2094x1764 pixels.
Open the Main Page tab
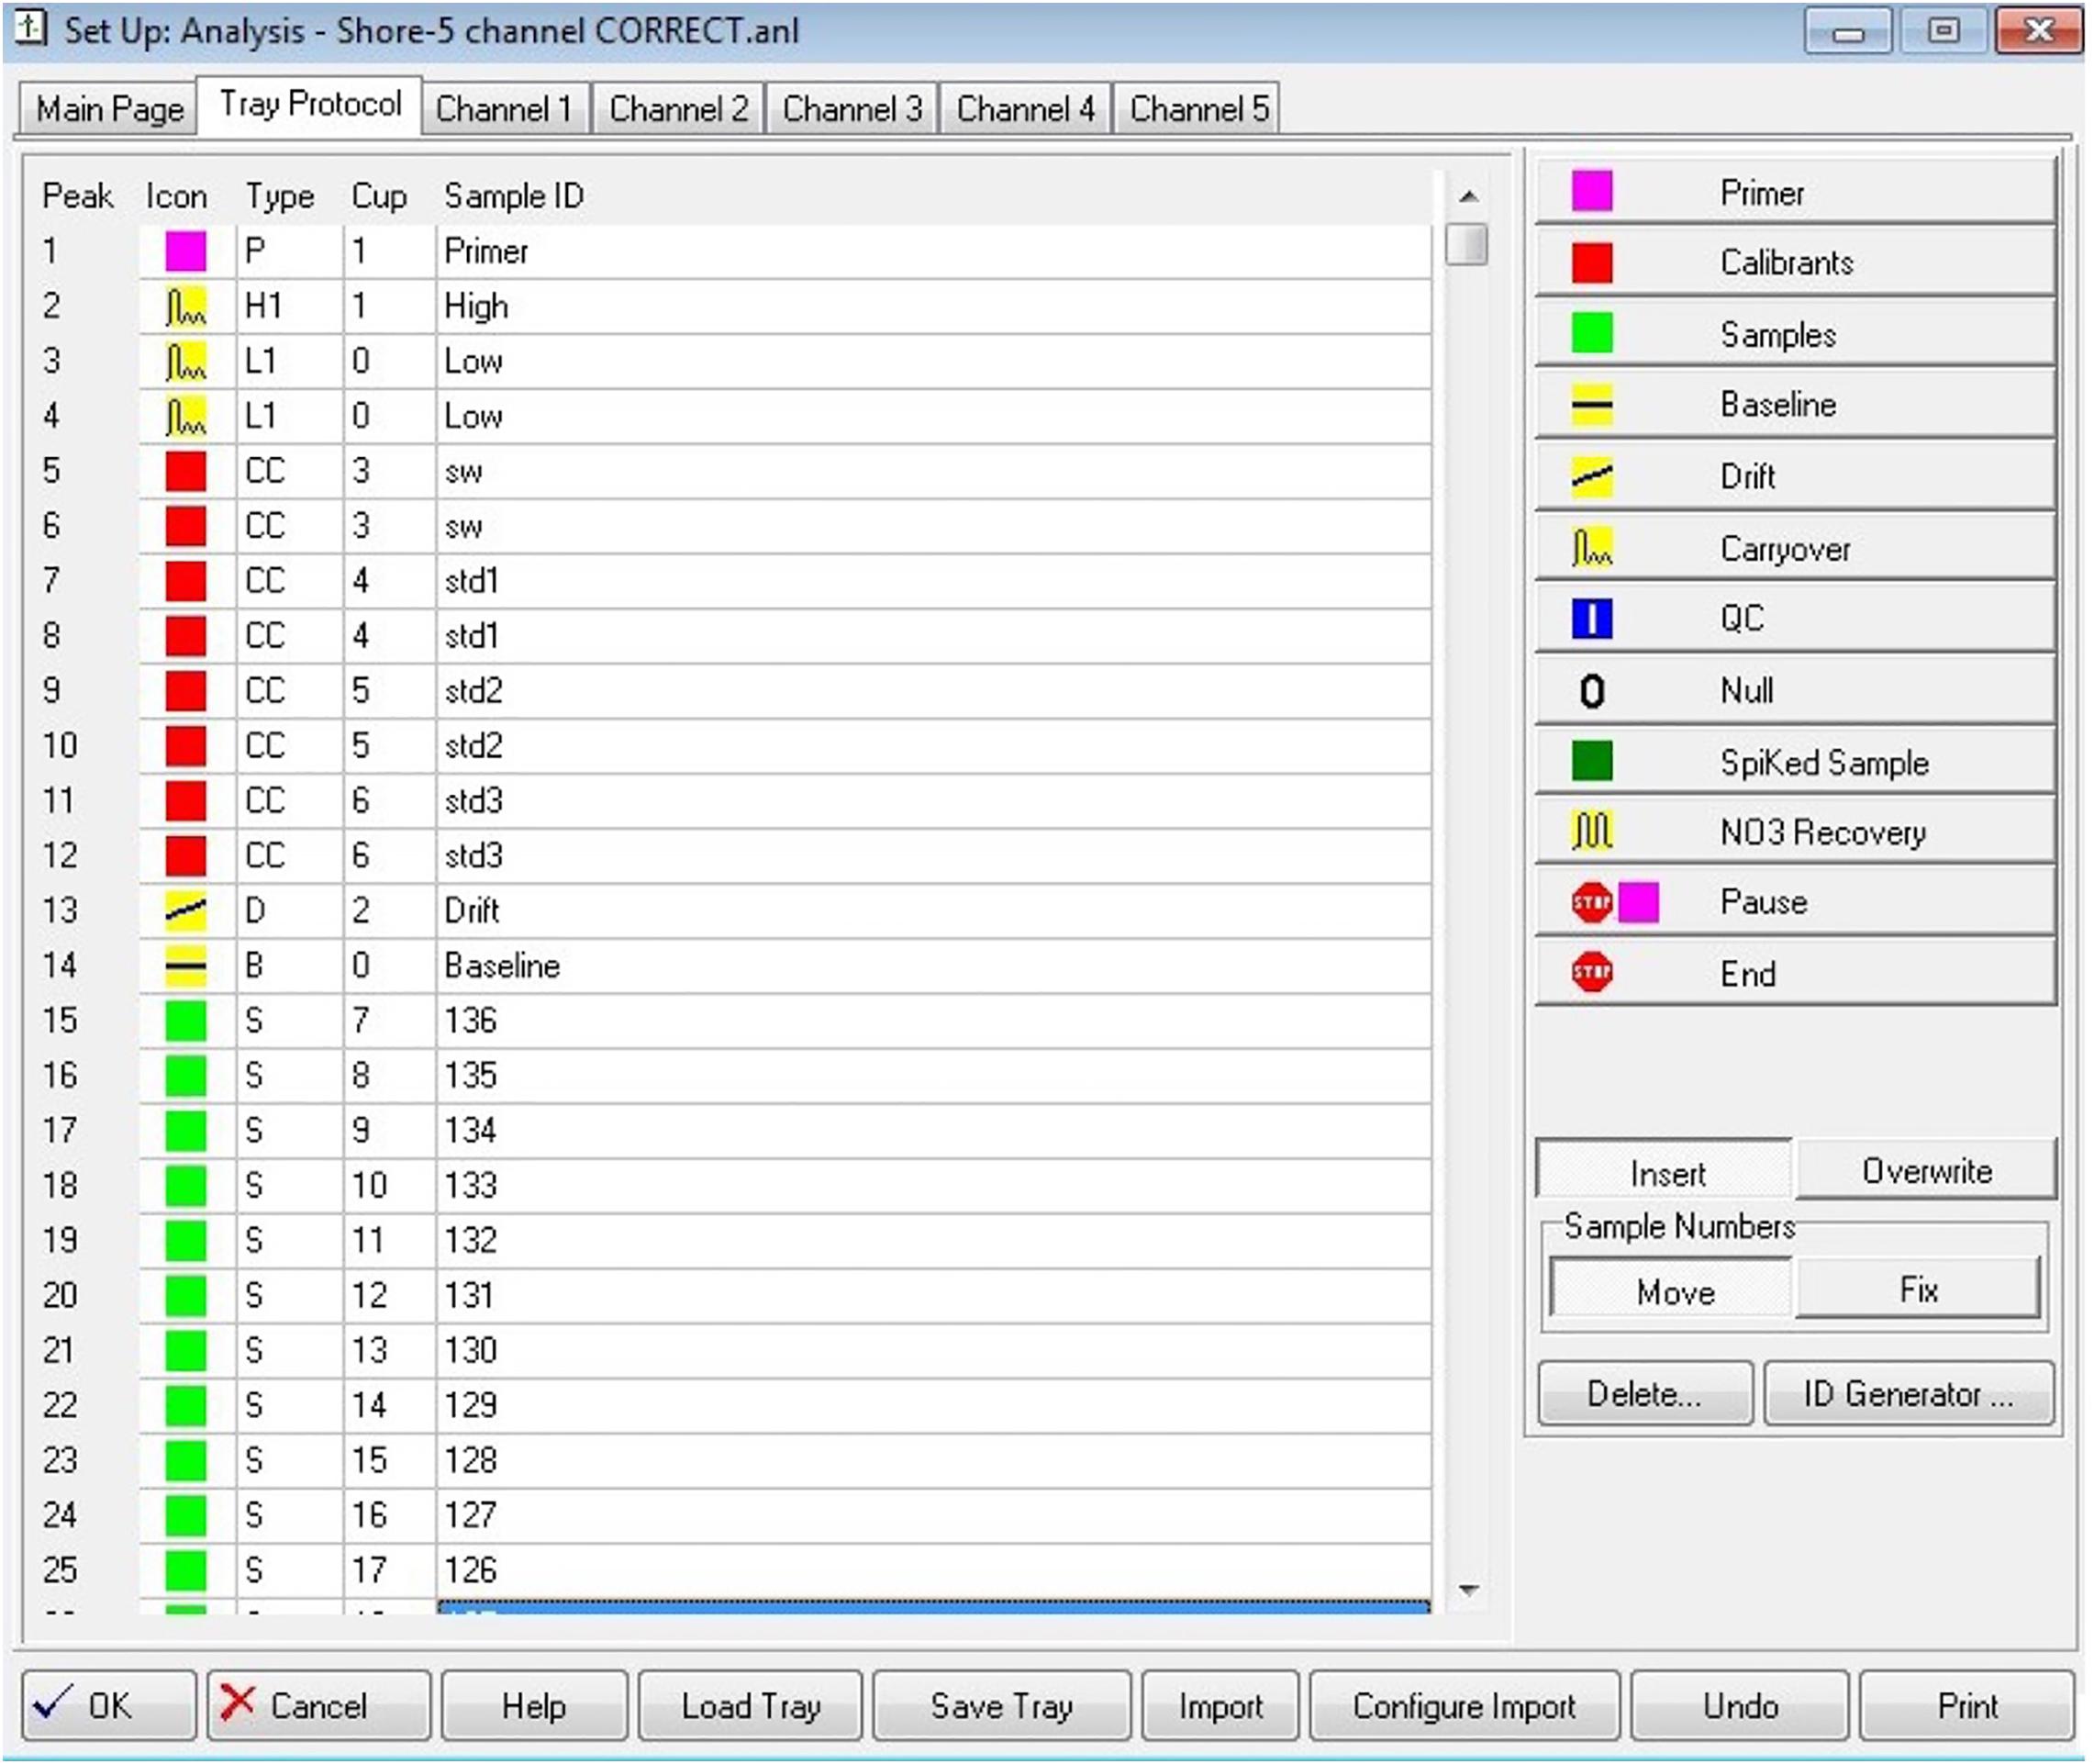coord(109,108)
